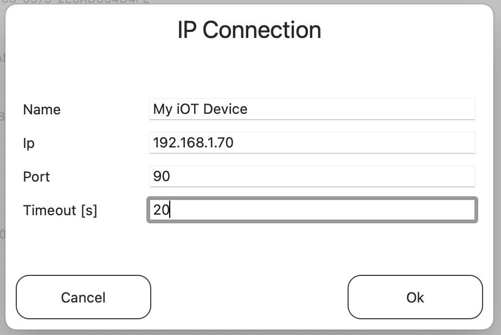
Task: Click the Port field containing 90
Action: [312, 176]
